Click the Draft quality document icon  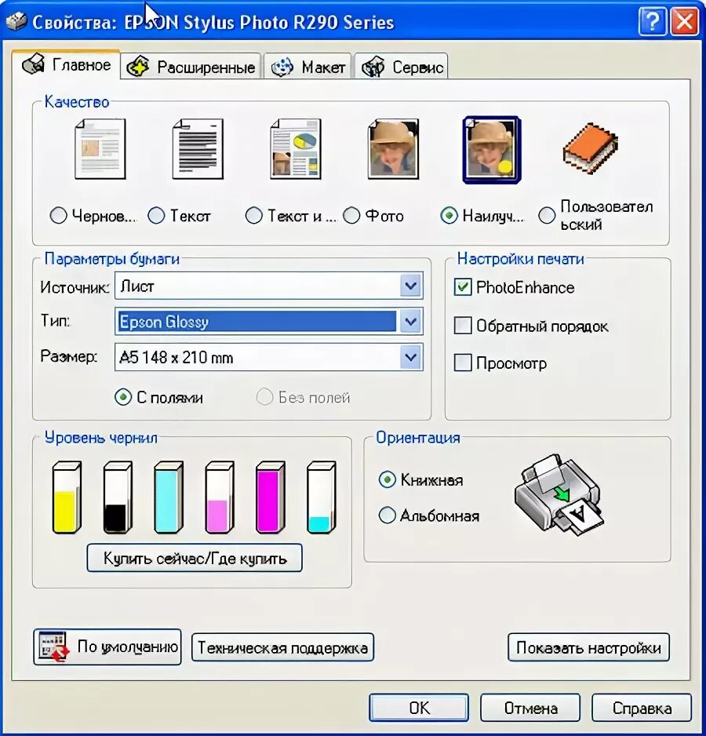100,149
